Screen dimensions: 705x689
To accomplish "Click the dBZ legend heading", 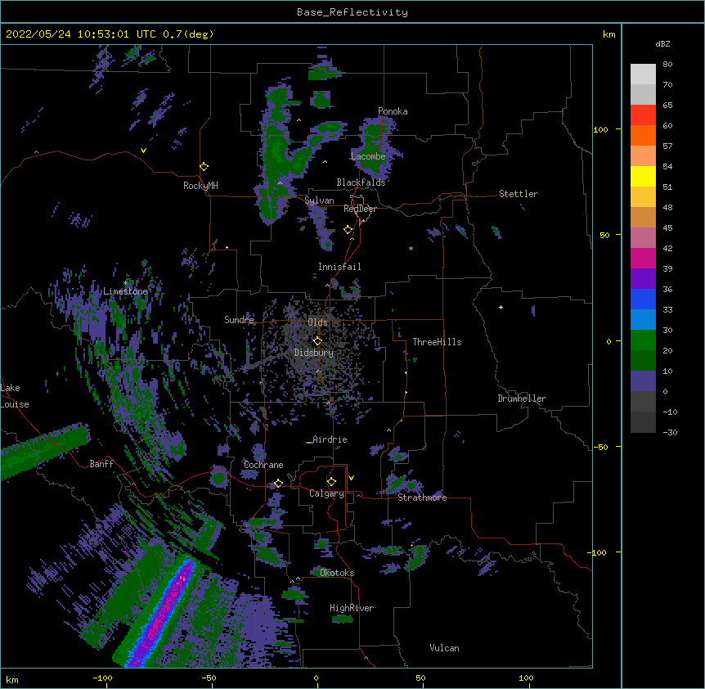I will 662,44.
